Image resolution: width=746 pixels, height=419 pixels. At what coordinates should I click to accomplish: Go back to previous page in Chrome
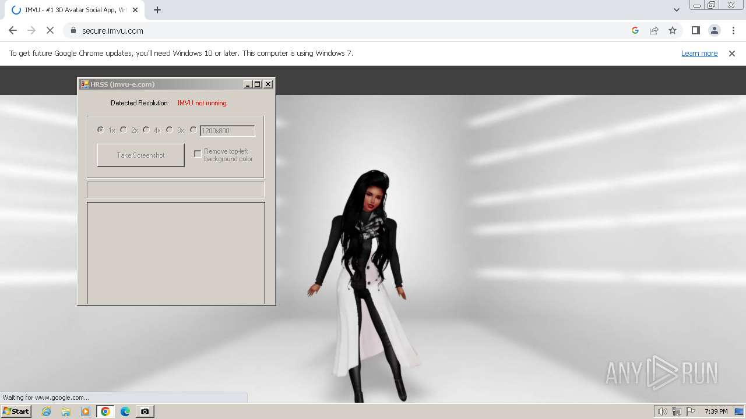[13, 30]
